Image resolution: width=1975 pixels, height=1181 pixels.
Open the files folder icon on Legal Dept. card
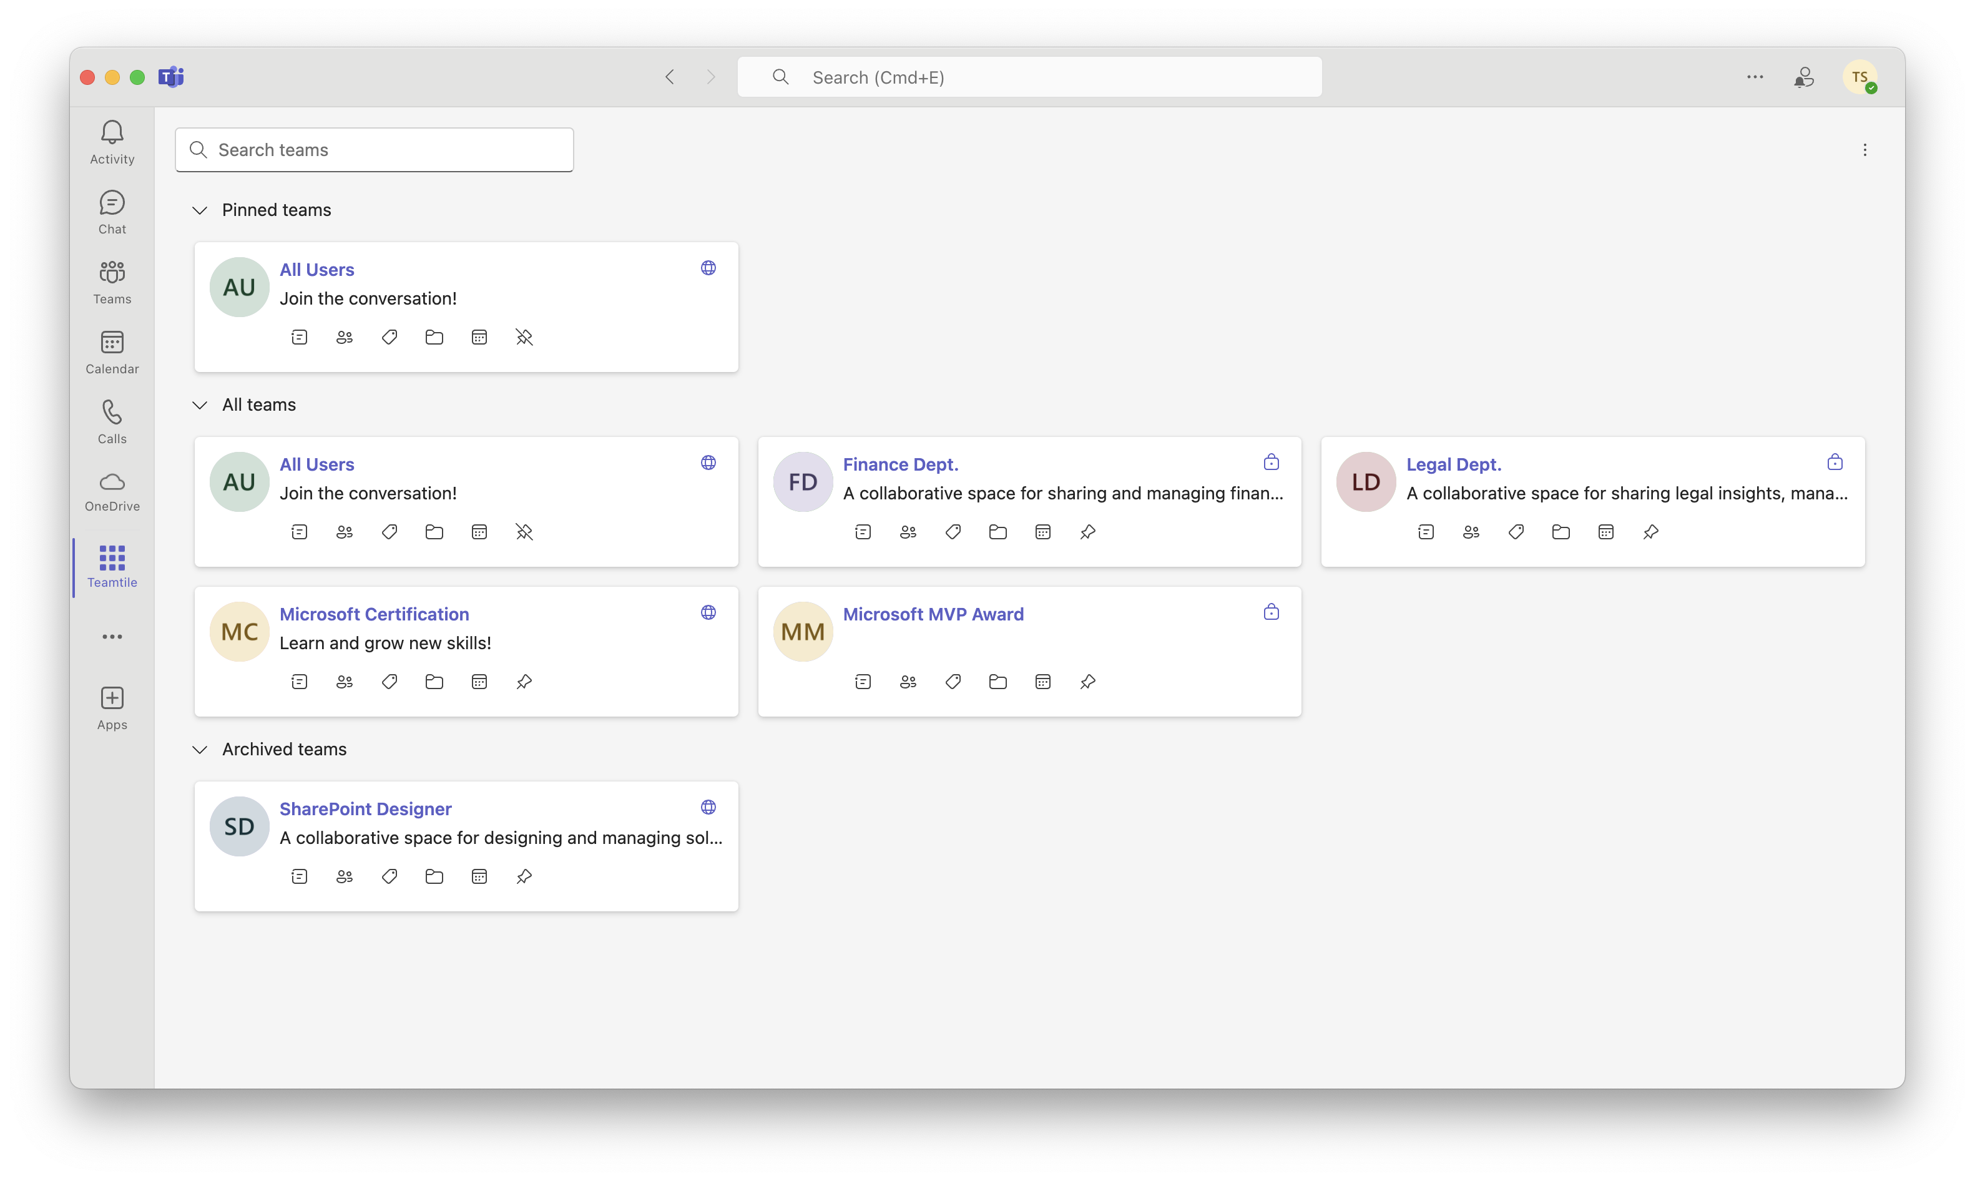click(1561, 532)
